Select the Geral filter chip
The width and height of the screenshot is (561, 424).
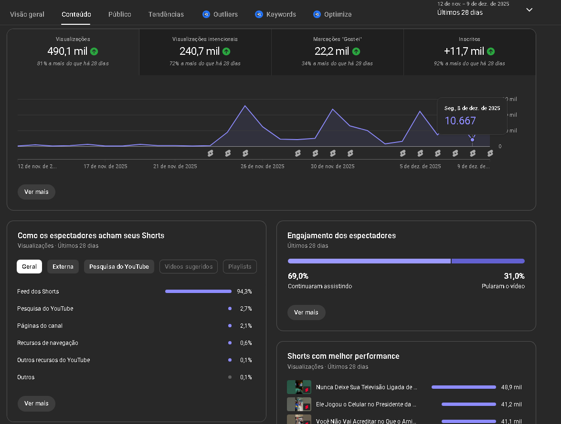[29, 267]
